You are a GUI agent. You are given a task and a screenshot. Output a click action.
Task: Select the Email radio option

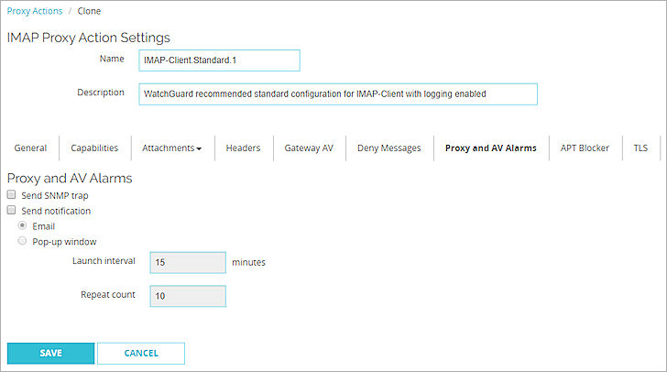point(23,225)
